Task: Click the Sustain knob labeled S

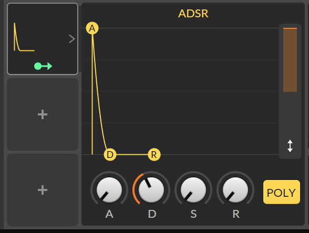Action: click(193, 190)
